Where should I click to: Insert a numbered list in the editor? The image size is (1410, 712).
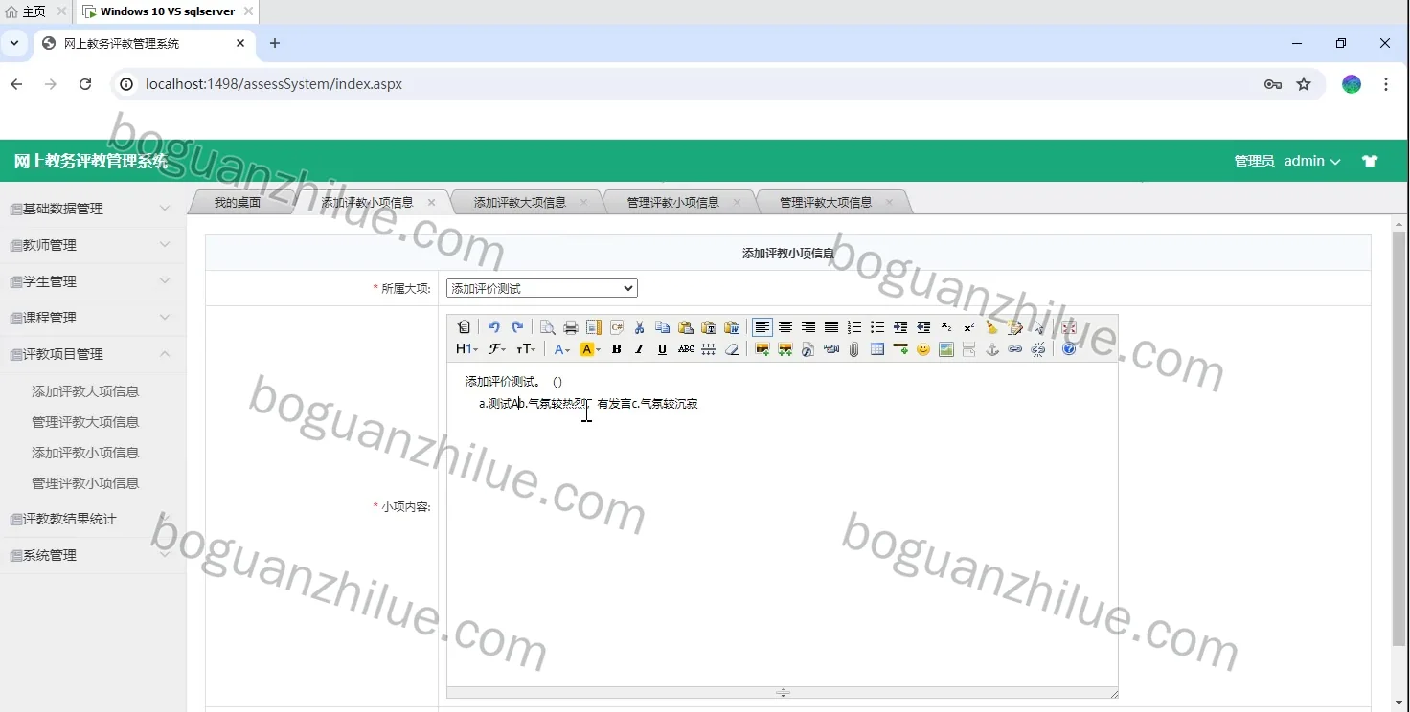[x=854, y=327]
